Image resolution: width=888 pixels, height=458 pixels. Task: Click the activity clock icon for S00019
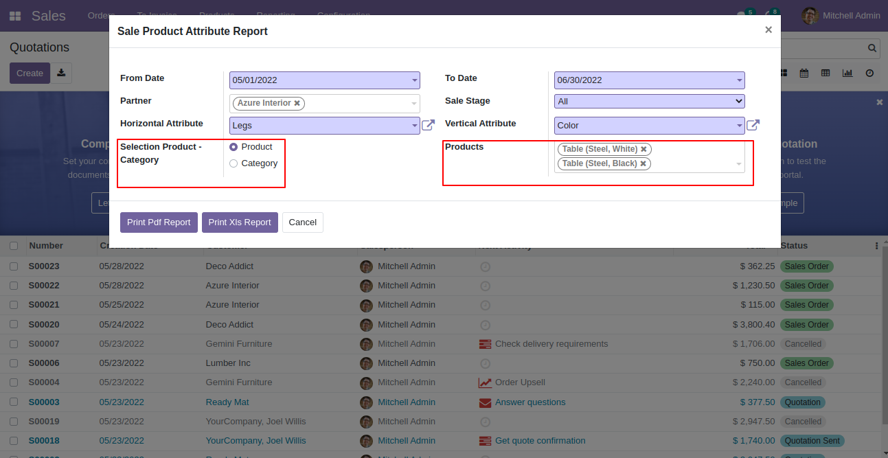(x=485, y=422)
